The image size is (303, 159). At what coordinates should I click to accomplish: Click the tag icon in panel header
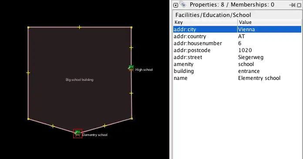tap(182, 4)
